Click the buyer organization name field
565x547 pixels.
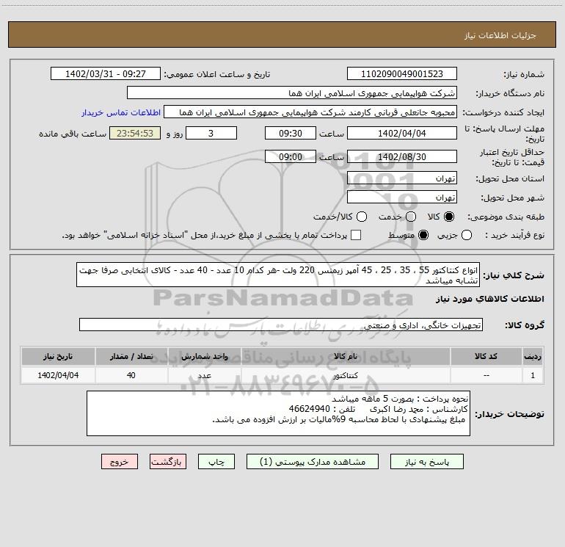pos(292,93)
